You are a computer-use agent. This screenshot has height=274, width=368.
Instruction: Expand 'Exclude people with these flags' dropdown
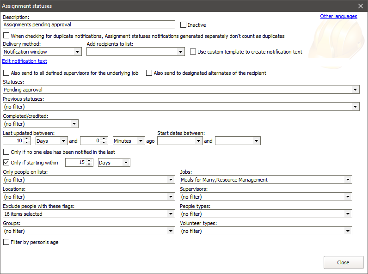[x=171, y=214]
